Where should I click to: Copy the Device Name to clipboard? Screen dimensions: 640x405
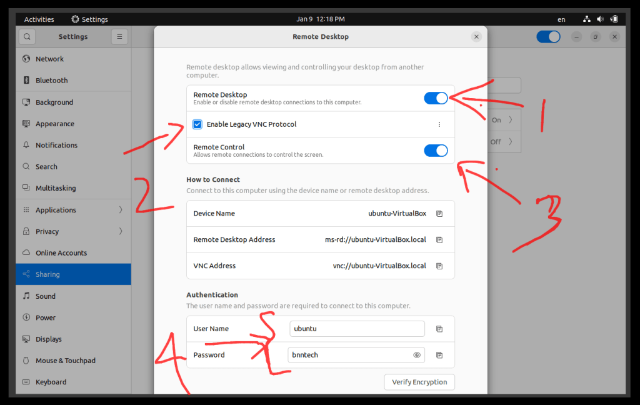point(439,214)
